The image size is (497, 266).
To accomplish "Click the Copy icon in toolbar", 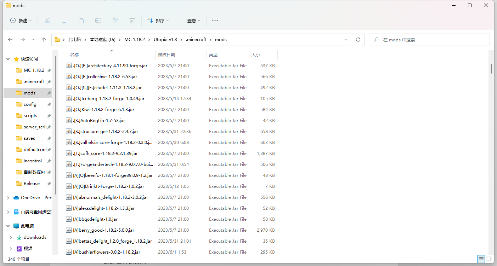I will [x=64, y=21].
